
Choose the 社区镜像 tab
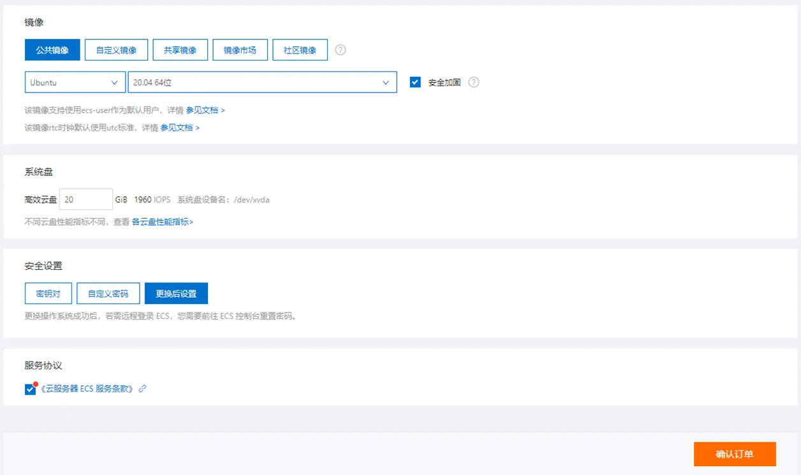[300, 50]
